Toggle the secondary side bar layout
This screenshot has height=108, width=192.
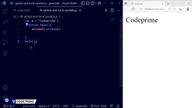pos(92,3)
